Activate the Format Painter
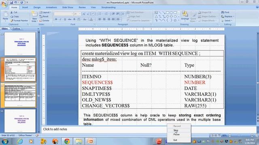259x145 pixels. [19, 21]
